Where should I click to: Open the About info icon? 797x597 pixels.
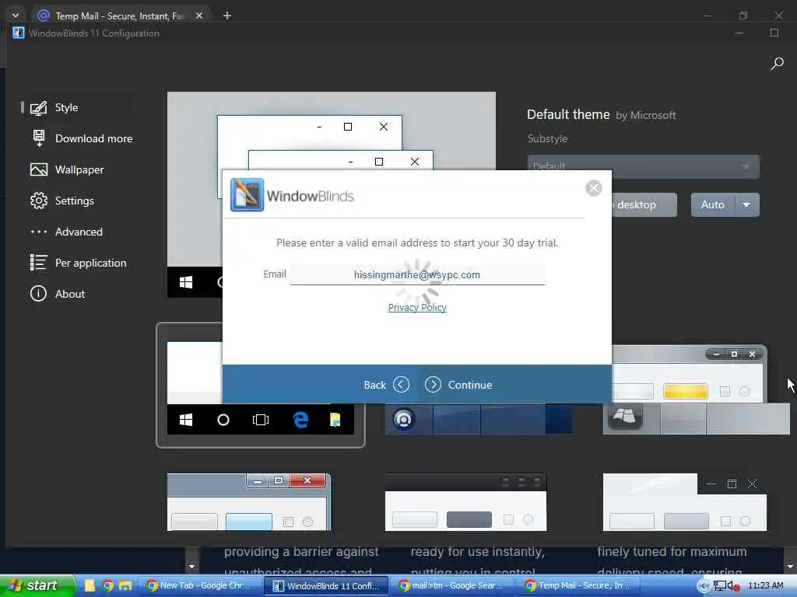(x=39, y=293)
